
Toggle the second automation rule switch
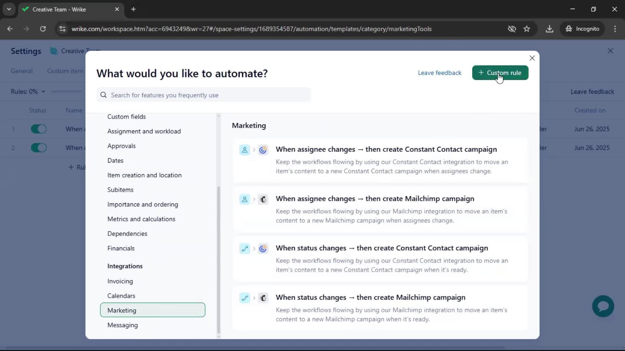[39, 148]
